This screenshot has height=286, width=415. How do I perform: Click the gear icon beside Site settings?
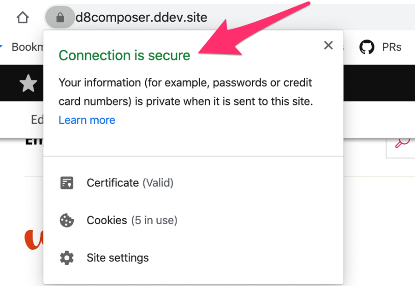67,257
